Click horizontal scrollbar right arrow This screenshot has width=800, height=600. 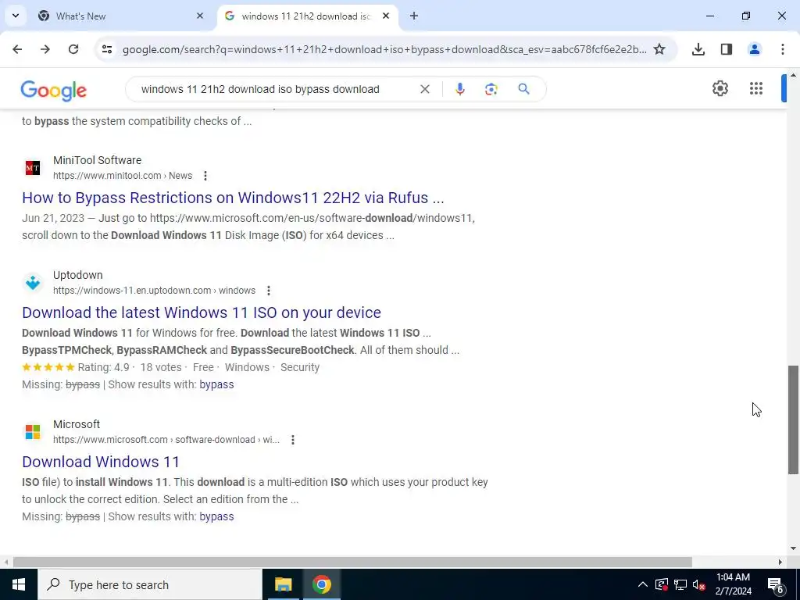(x=780, y=562)
